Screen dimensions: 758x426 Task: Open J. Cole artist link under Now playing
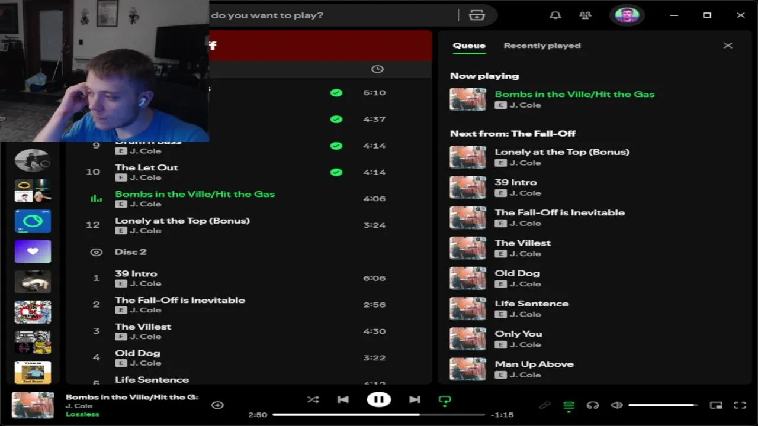coord(525,105)
